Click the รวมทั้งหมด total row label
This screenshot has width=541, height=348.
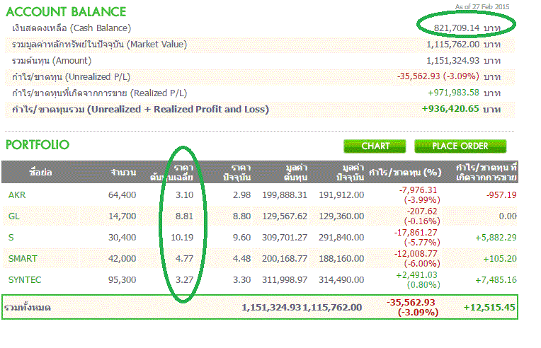pyautogui.click(x=28, y=308)
